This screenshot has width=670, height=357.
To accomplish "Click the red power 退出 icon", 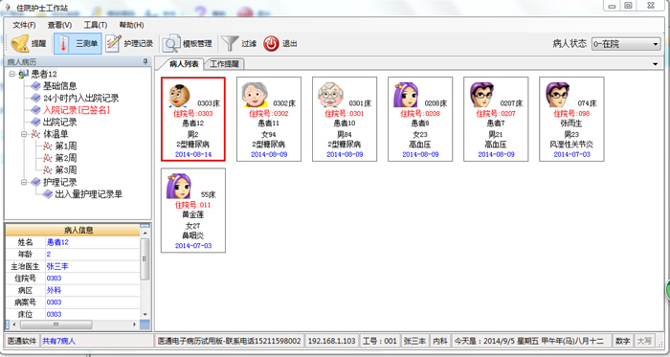I will click(x=271, y=44).
